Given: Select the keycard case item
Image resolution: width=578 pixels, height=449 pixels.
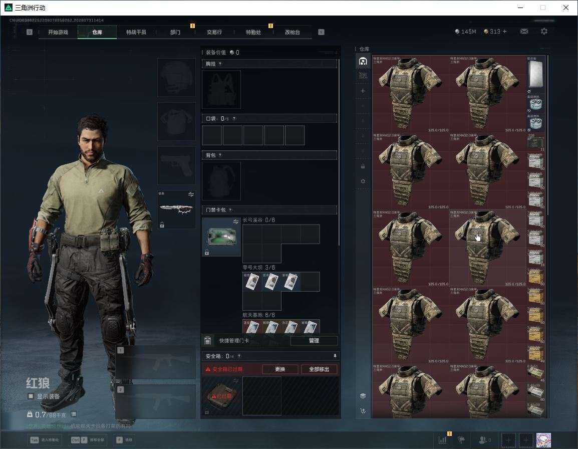Looking at the screenshot, I should coord(221,237).
